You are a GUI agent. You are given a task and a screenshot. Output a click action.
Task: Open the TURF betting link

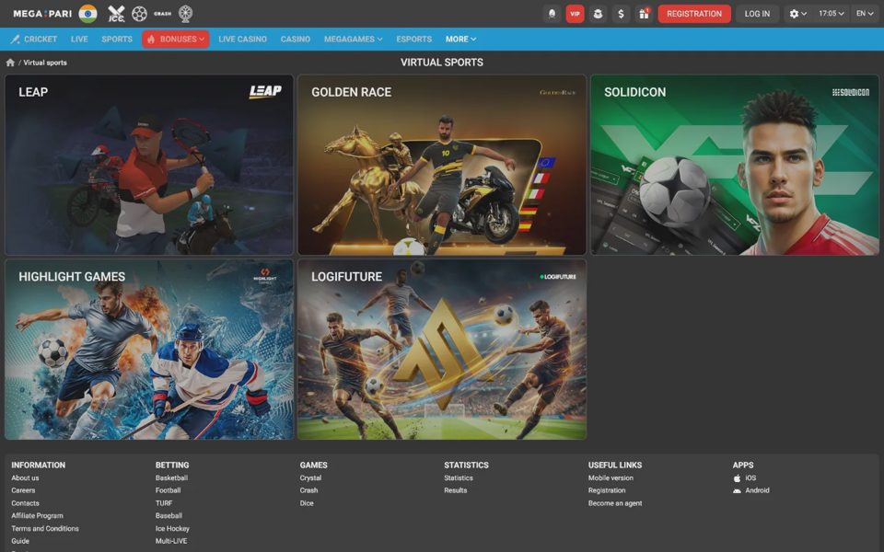(x=164, y=503)
